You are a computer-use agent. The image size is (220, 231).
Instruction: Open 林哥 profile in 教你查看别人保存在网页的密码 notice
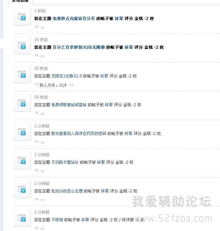(128, 134)
